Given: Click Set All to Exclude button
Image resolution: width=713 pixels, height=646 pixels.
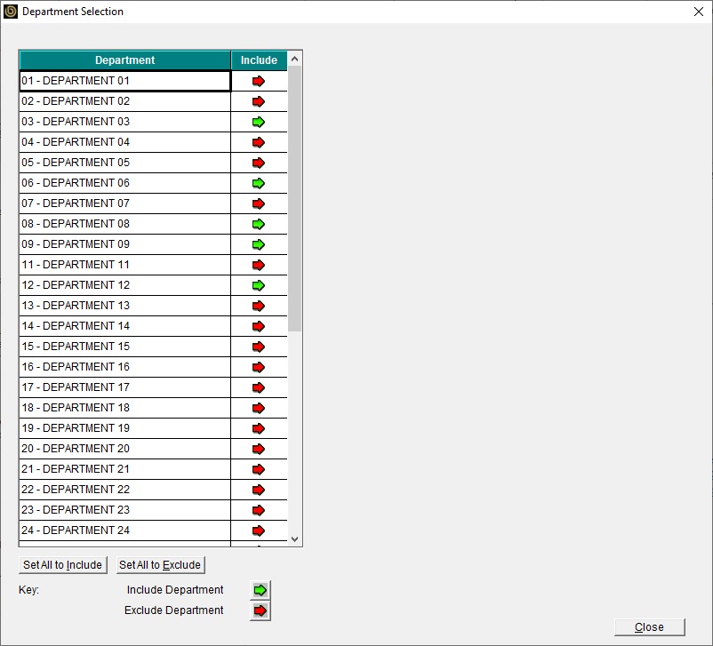Looking at the screenshot, I should (x=160, y=564).
